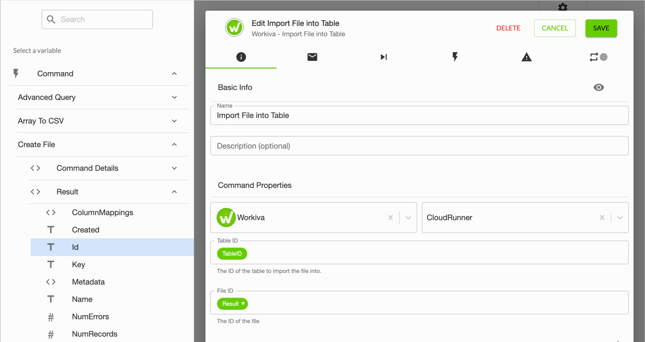645x342 pixels.
Task: Toggle the Basic Info eye visibility icon
Action: point(599,87)
